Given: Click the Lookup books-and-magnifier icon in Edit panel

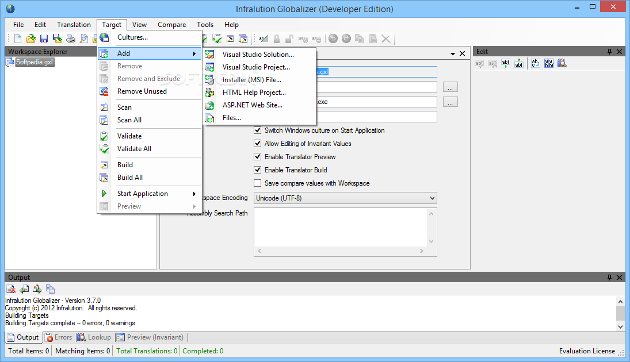Looking at the screenshot, I should 562,63.
